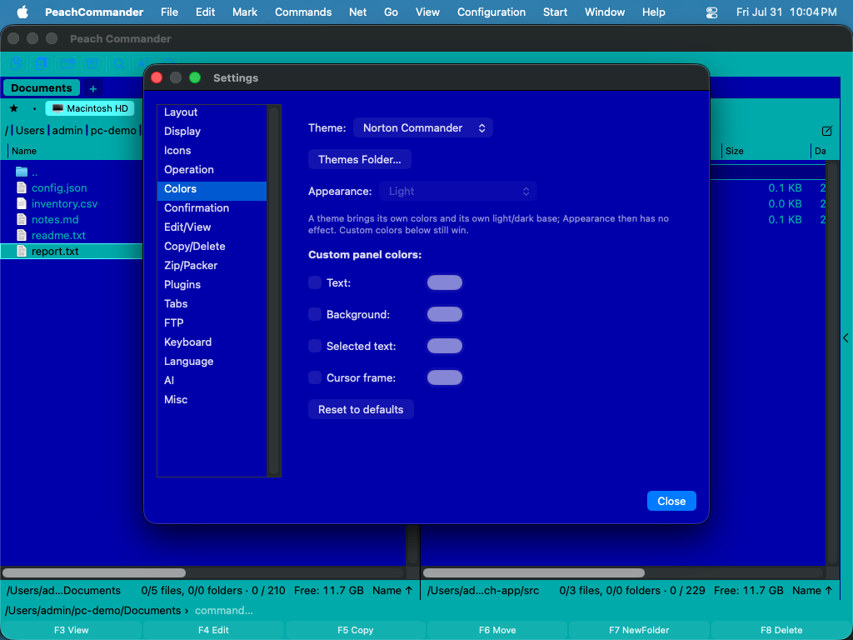853x640 pixels.
Task: Click the move files toolbar icon
Action: click(x=42, y=63)
